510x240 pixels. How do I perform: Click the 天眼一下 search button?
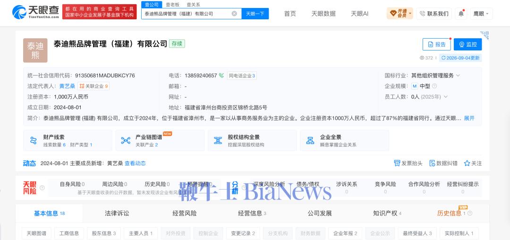[x=255, y=14]
